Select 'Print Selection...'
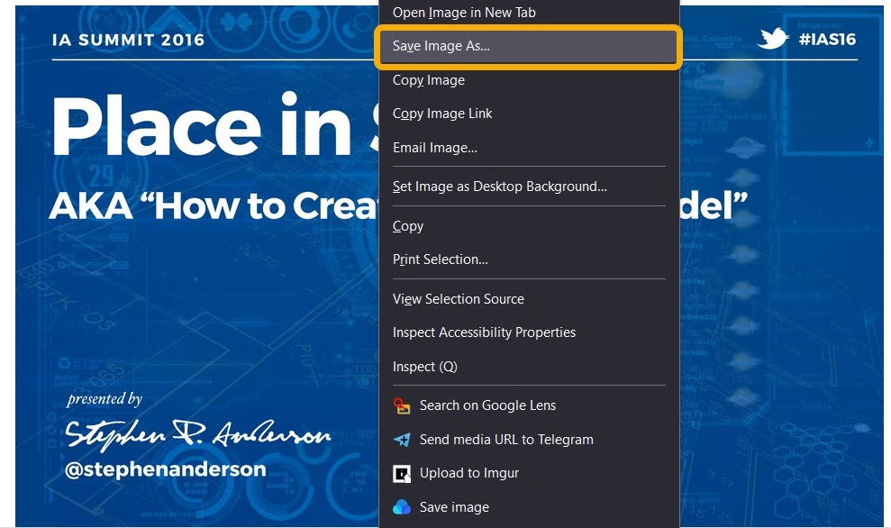The width and height of the screenshot is (891, 528). 440,259
